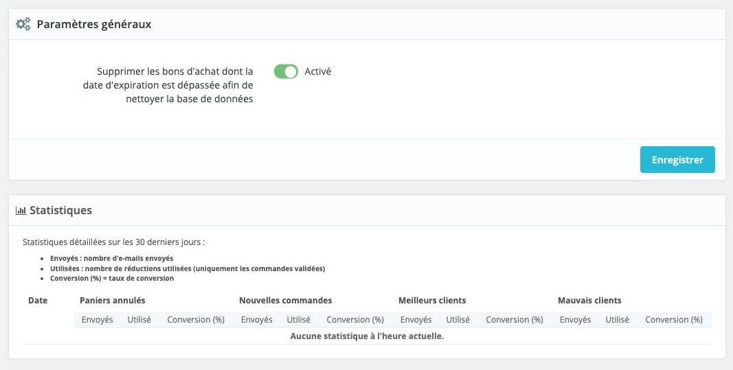Screen dimensions: 733x370
Task: Click the Activé label next to the switch
Action: pos(317,71)
